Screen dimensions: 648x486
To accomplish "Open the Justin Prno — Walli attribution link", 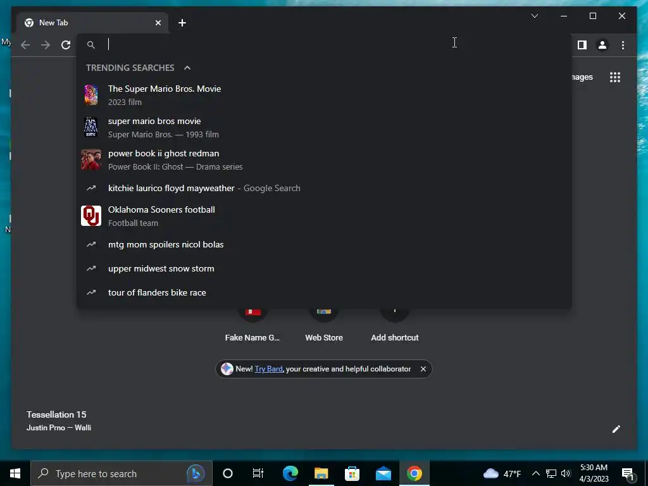I will point(59,428).
